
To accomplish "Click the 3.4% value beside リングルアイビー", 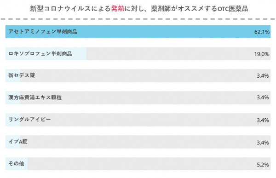I will point(263,120).
